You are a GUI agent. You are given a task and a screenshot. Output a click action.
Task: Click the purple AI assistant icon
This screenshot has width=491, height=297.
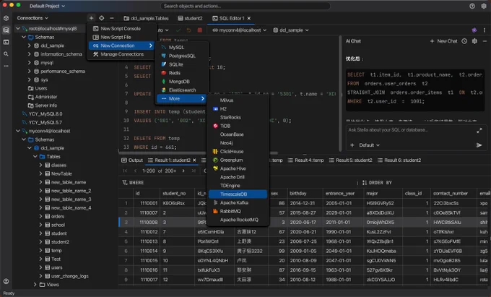pyautogui.click(x=474, y=30)
